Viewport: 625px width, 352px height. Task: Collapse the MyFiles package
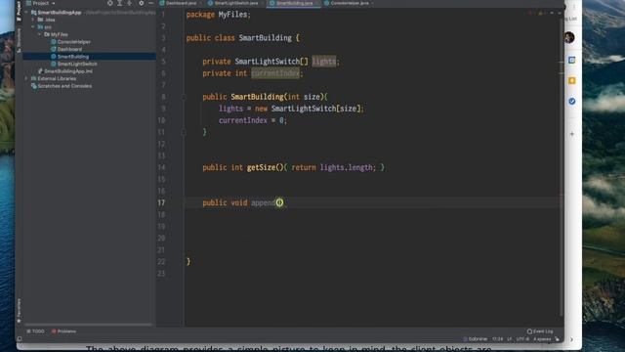39,35
